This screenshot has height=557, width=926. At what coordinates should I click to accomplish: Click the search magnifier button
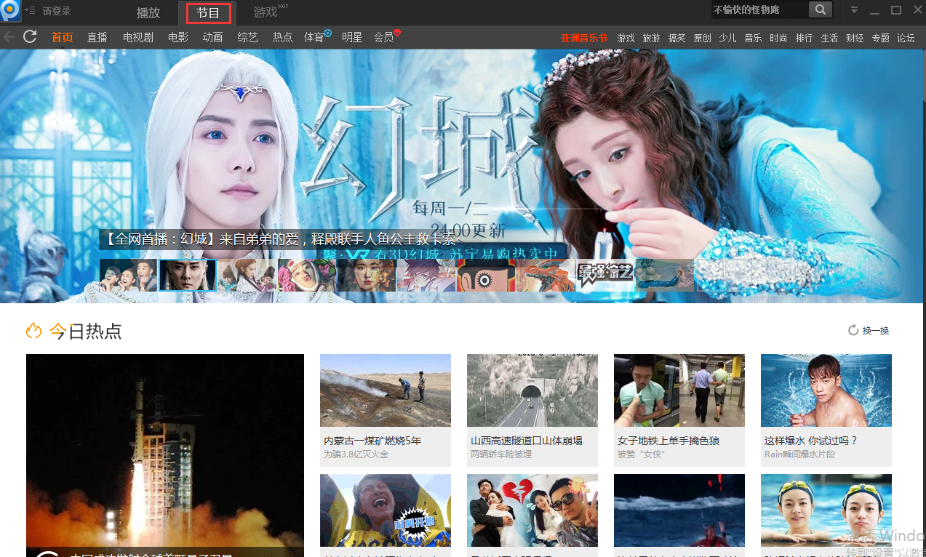821,10
